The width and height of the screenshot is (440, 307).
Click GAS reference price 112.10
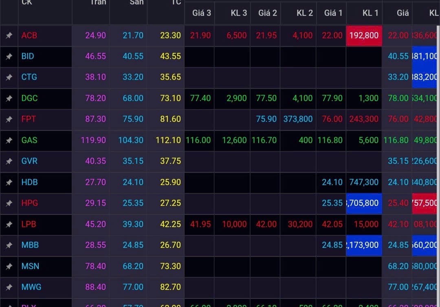[168, 140]
